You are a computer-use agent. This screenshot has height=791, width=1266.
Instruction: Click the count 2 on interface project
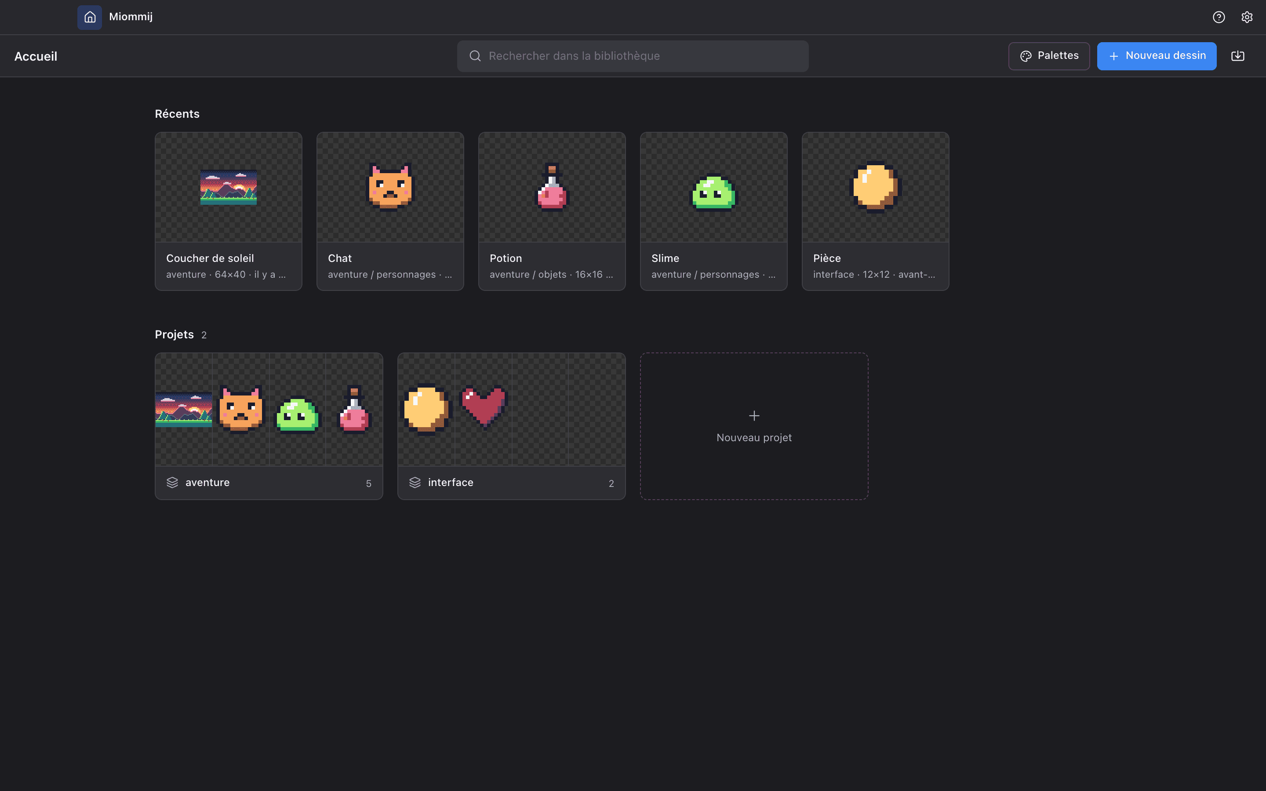point(611,483)
